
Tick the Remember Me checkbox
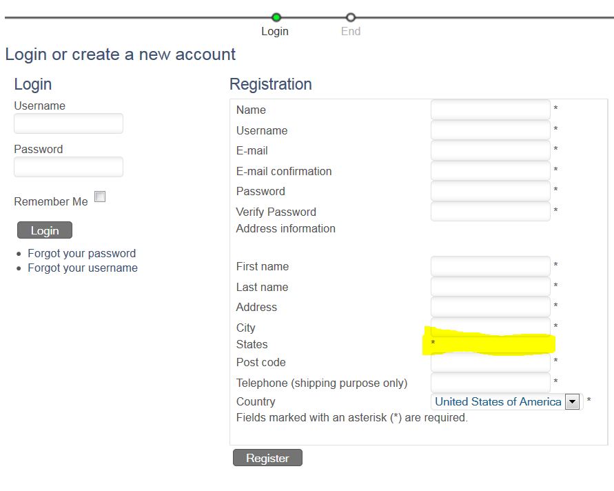(100, 197)
